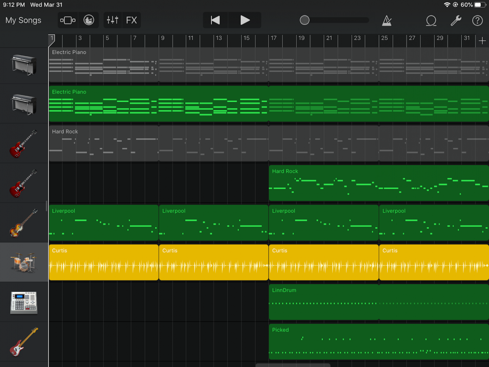Select the Liverpool bass track icon
Viewport: 489px width, 367px height.
[x=24, y=223]
